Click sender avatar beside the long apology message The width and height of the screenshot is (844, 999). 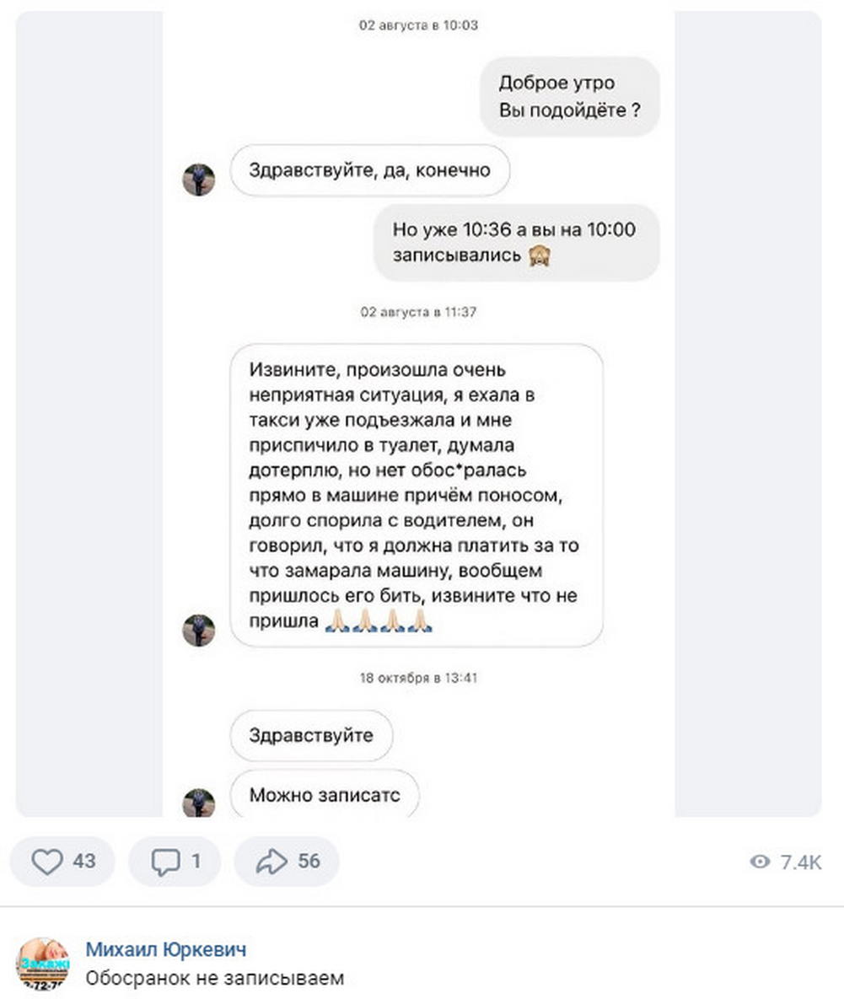coord(199,630)
